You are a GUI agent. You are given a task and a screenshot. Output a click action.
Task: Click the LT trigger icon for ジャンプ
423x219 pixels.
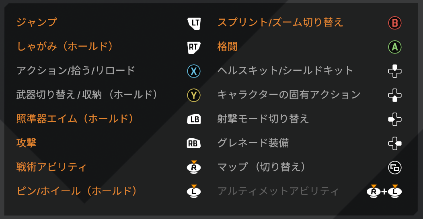(x=194, y=23)
